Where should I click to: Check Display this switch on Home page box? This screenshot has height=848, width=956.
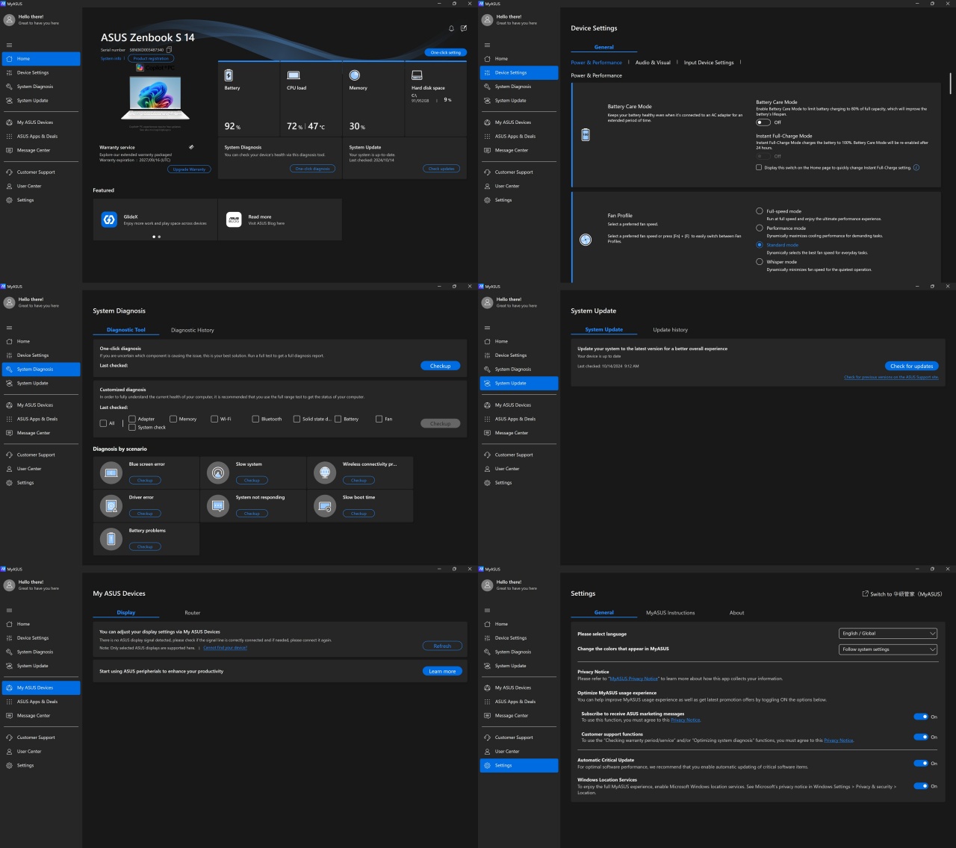pos(759,167)
